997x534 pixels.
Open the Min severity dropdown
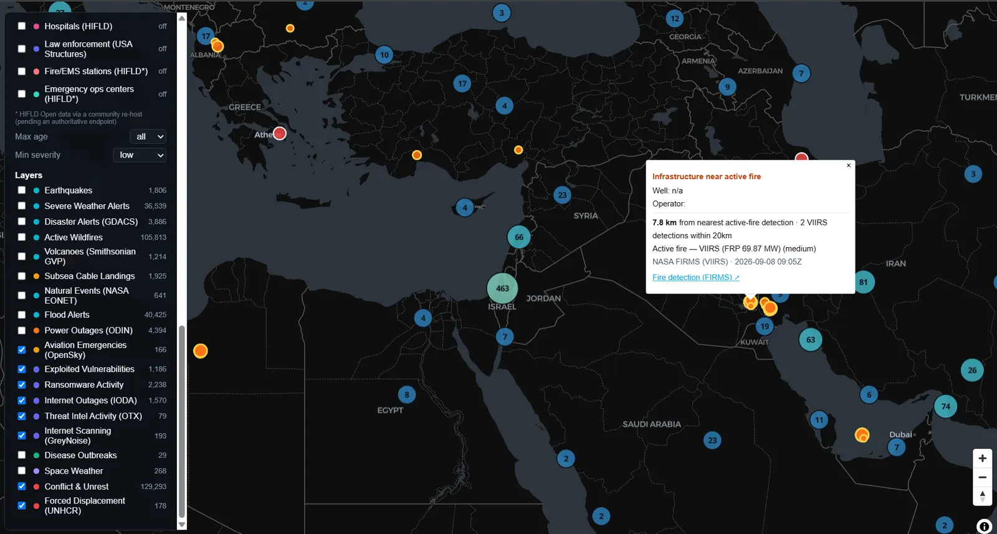tap(140, 155)
